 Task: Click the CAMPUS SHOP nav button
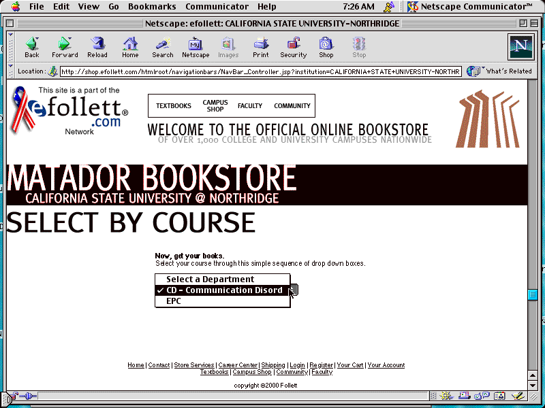pos(215,106)
